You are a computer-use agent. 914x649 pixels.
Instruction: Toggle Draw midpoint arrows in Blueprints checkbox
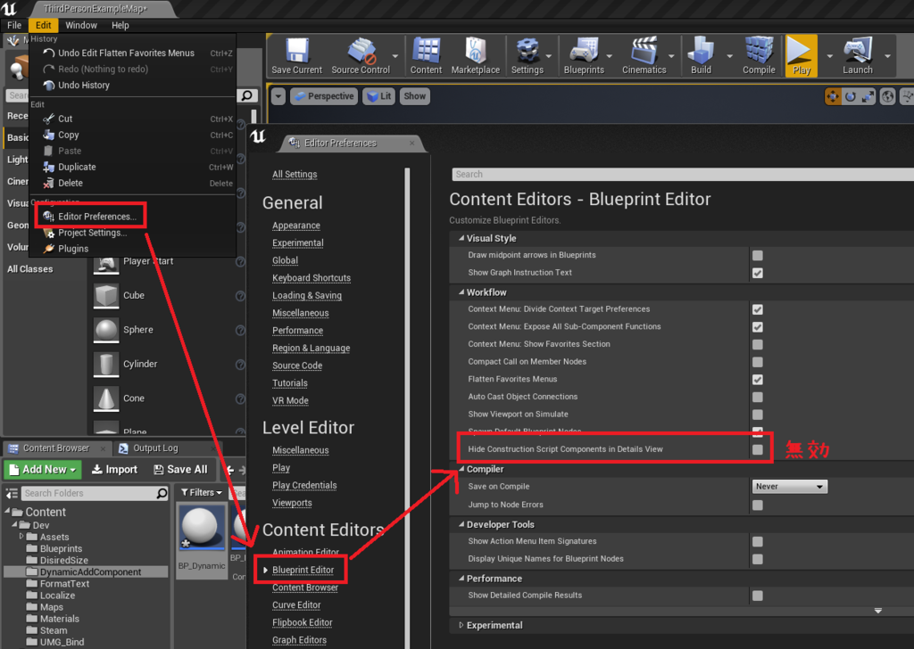757,255
